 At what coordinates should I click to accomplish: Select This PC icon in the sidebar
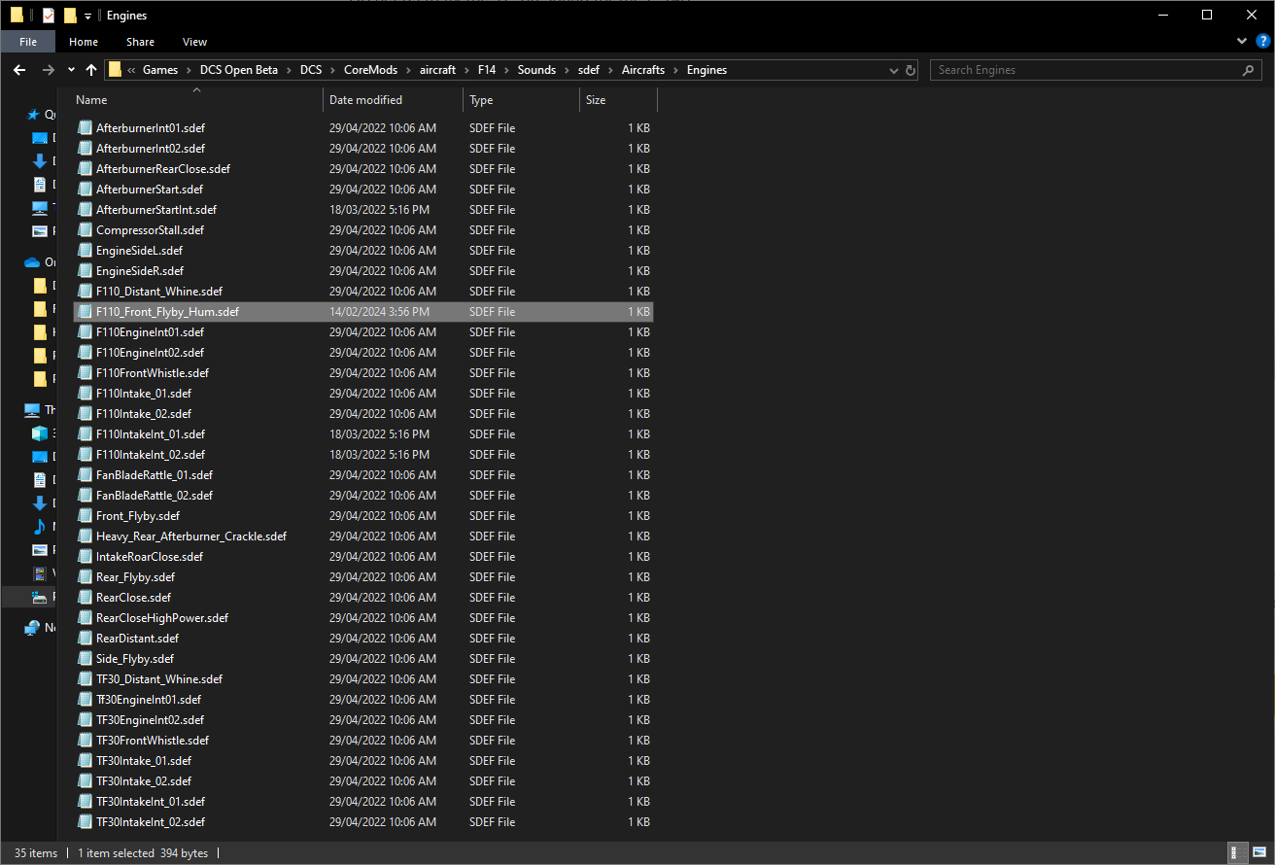click(32, 410)
